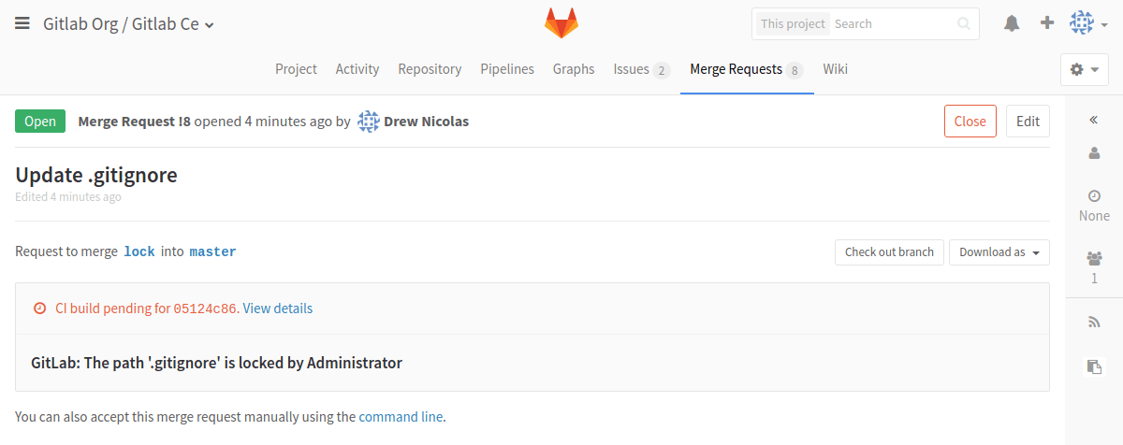Click the RSS subscription icon in sidebar
1123x445 pixels.
tap(1094, 323)
